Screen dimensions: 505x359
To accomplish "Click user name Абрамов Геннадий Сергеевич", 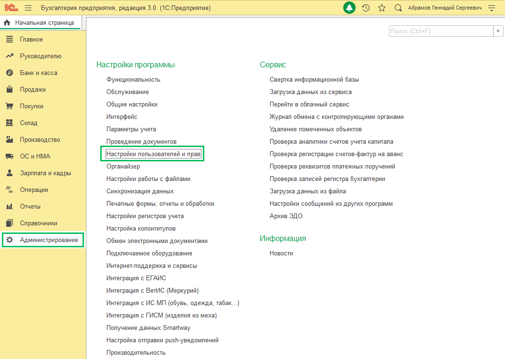I will (445, 8).
